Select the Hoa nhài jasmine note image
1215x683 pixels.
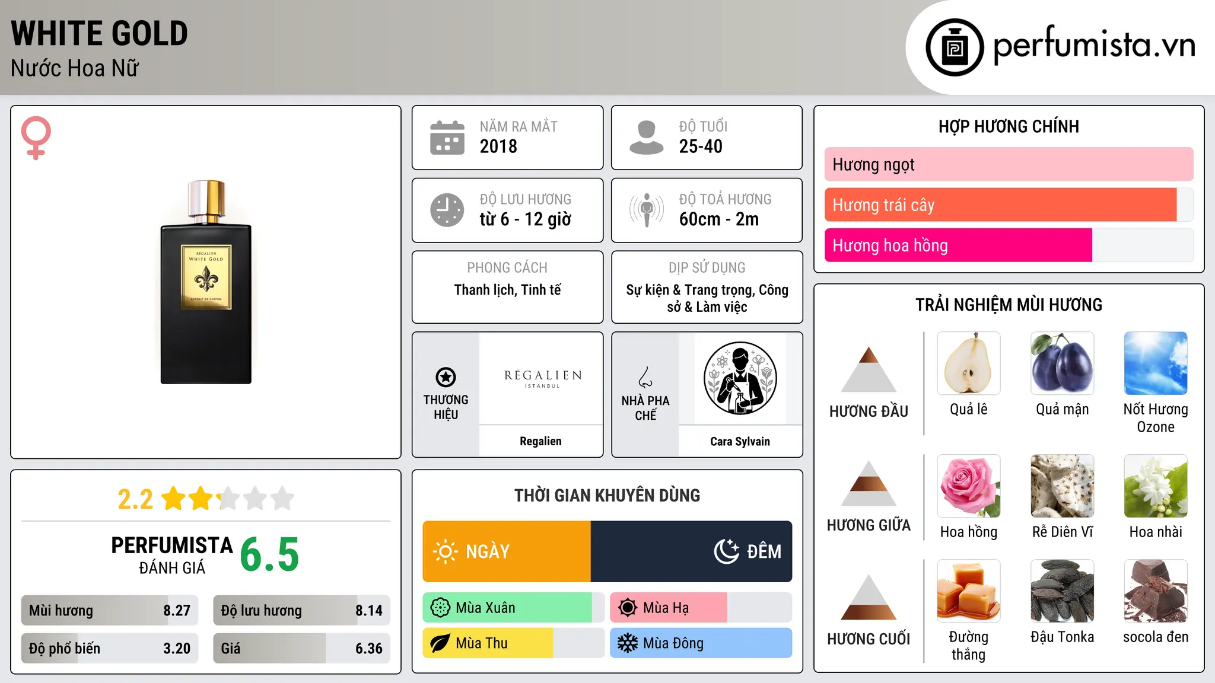tap(1156, 486)
